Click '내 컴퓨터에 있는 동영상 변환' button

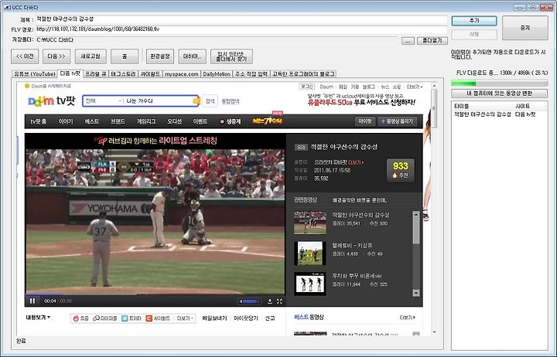coord(499,93)
